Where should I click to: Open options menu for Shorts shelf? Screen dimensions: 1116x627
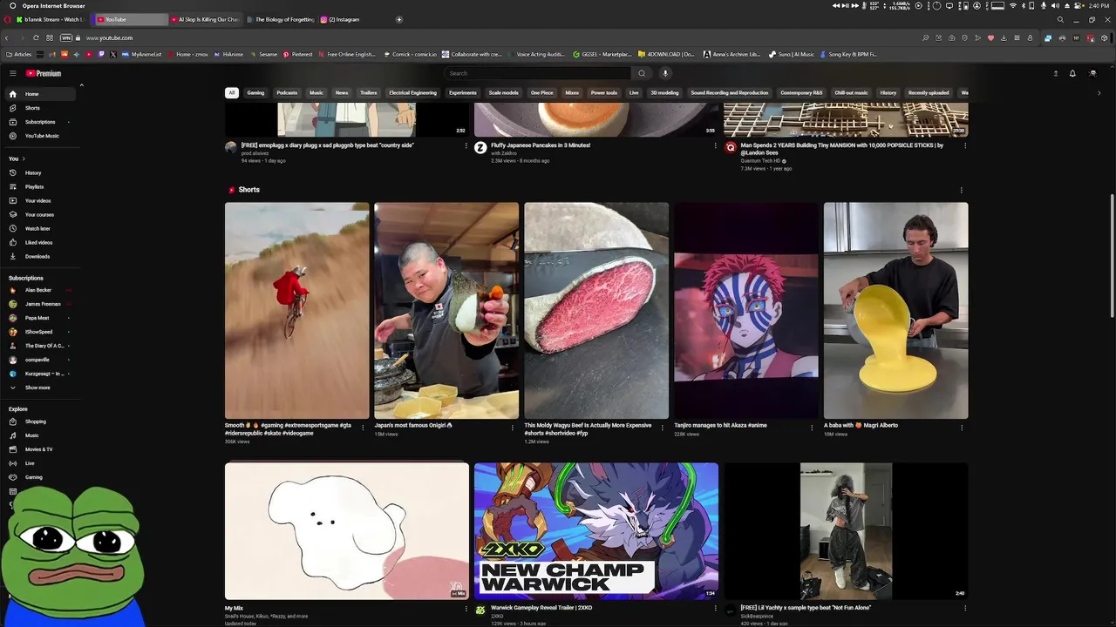tap(962, 190)
